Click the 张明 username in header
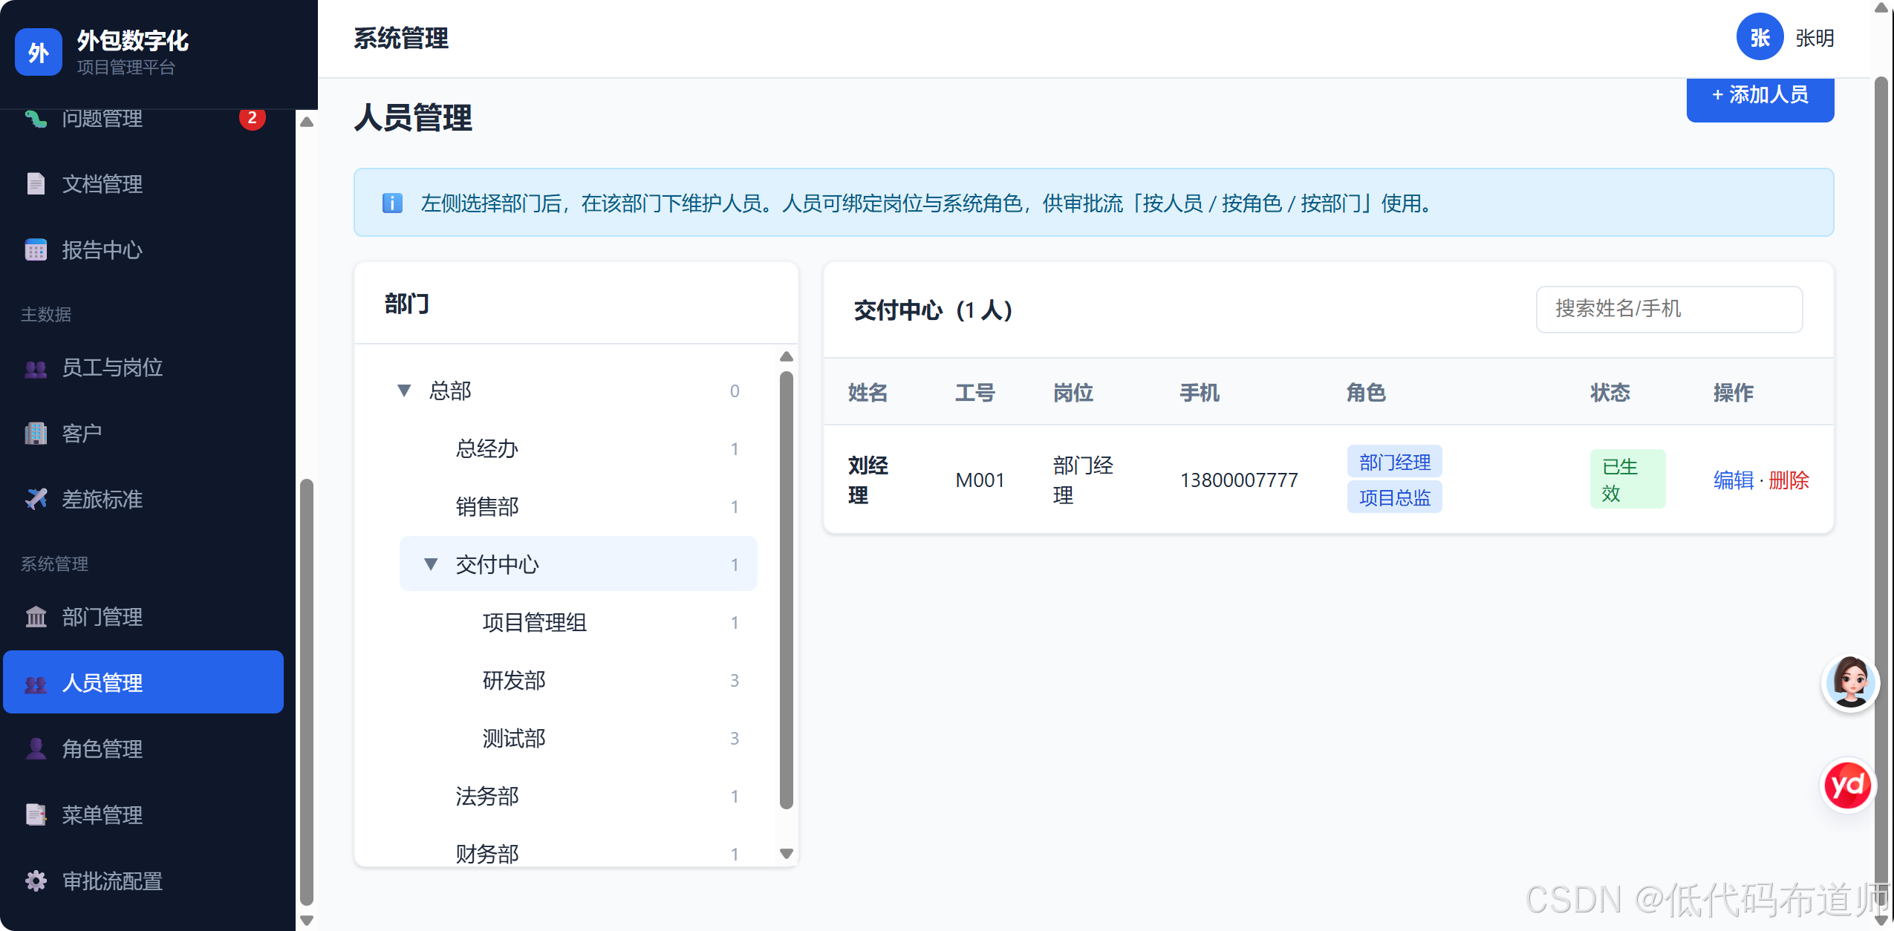Screen dimensions: 1894x931 (1815, 38)
